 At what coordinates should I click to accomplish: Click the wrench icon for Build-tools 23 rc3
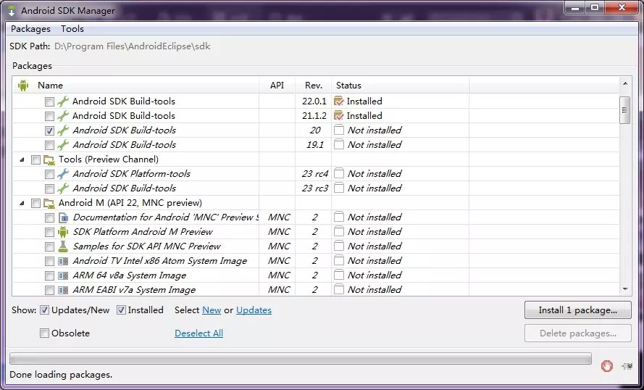63,188
